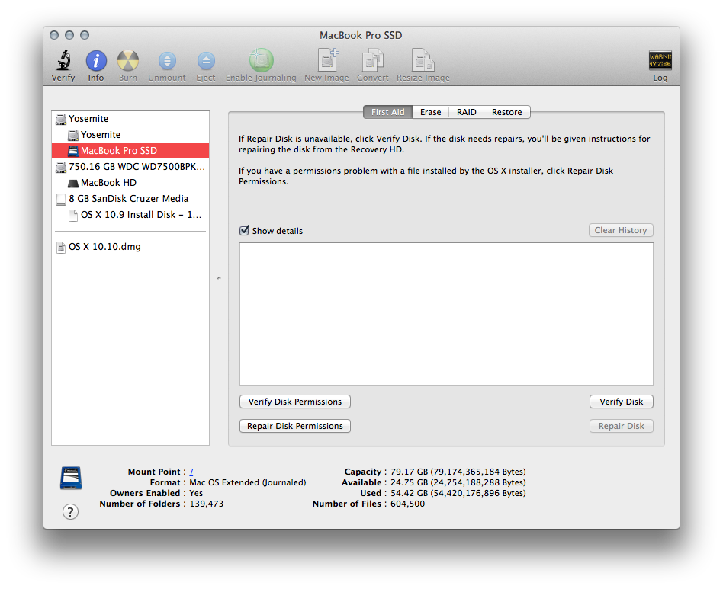Close the Disk Utility window
Viewport: 723px width, 589px height.
54,35
